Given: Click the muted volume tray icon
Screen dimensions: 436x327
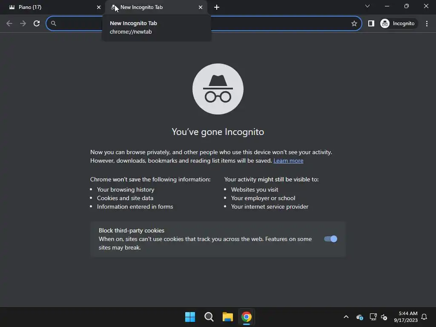Looking at the screenshot, I should coord(384,317).
